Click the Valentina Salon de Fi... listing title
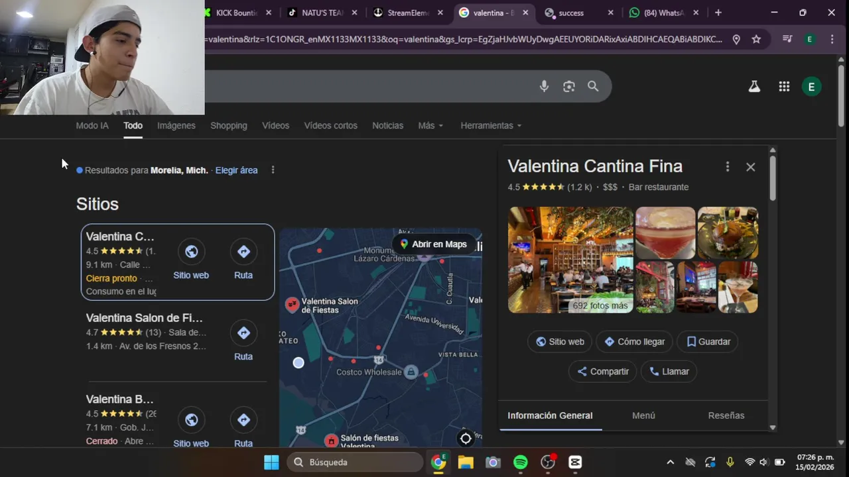 pyautogui.click(x=144, y=318)
